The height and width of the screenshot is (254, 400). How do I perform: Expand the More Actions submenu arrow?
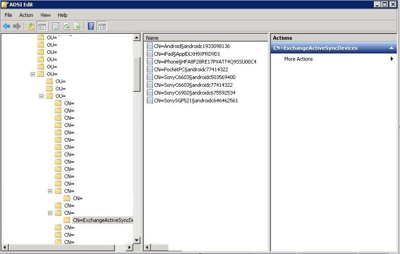(392, 59)
